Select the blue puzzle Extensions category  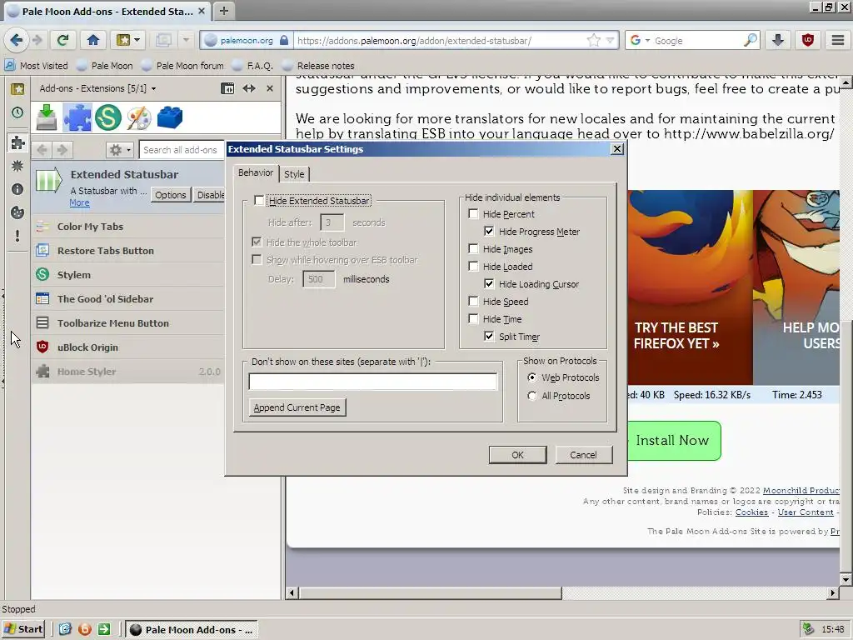tap(77, 117)
